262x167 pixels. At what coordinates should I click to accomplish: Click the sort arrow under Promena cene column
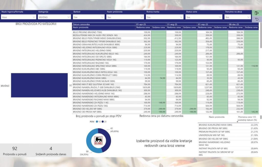click(237, 122)
